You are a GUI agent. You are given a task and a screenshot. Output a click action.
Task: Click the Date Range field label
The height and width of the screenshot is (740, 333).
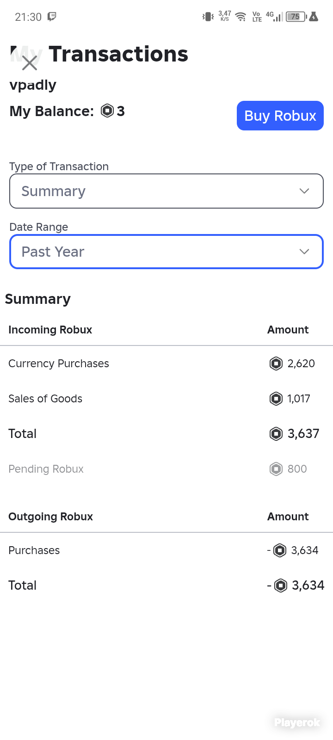pyautogui.click(x=39, y=227)
